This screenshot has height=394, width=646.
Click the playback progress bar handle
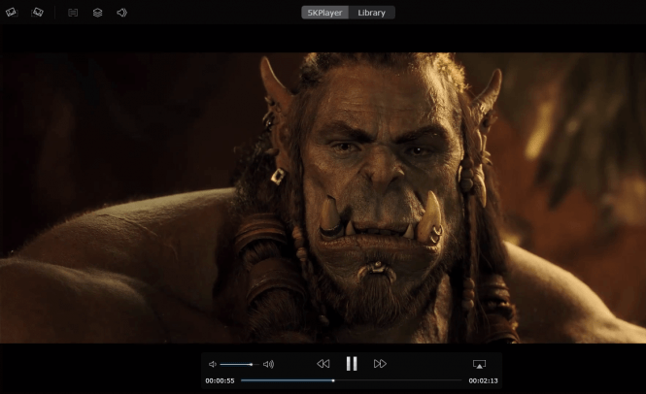pyautogui.click(x=333, y=380)
